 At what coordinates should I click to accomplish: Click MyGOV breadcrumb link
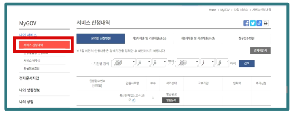pyautogui.click(x=225, y=10)
